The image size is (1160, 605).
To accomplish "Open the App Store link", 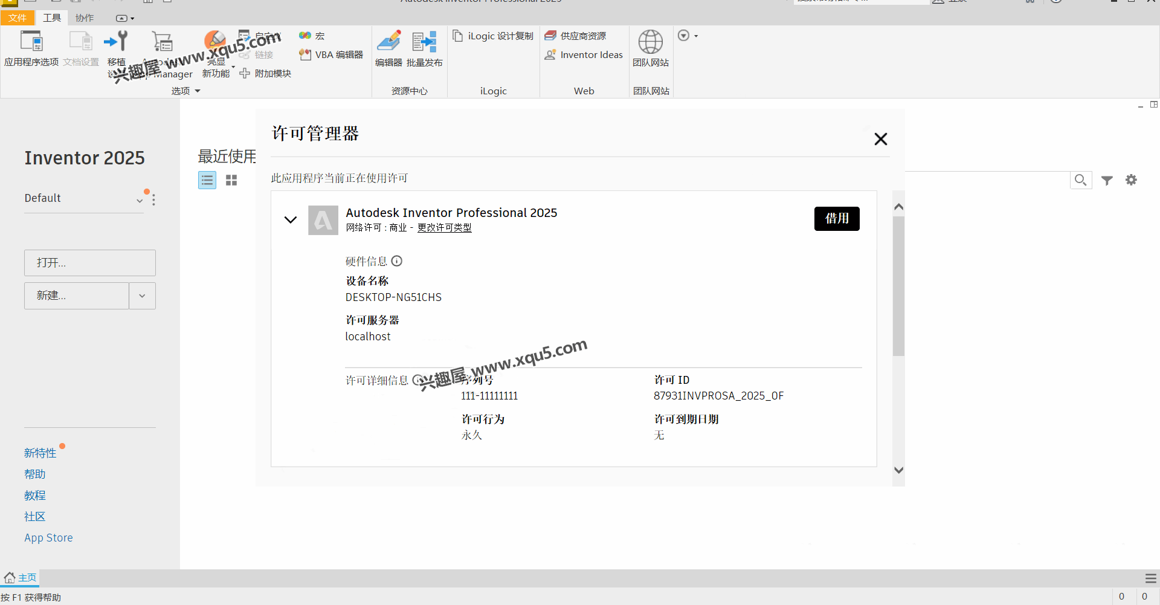I will coord(48,538).
